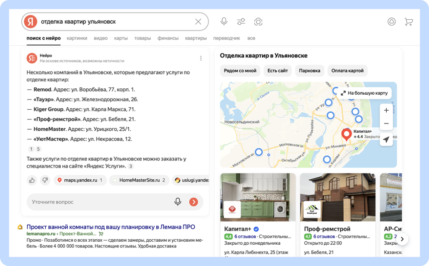This screenshot has height=266, width=429.
Task: Open image search camera icon
Action: click(x=258, y=22)
